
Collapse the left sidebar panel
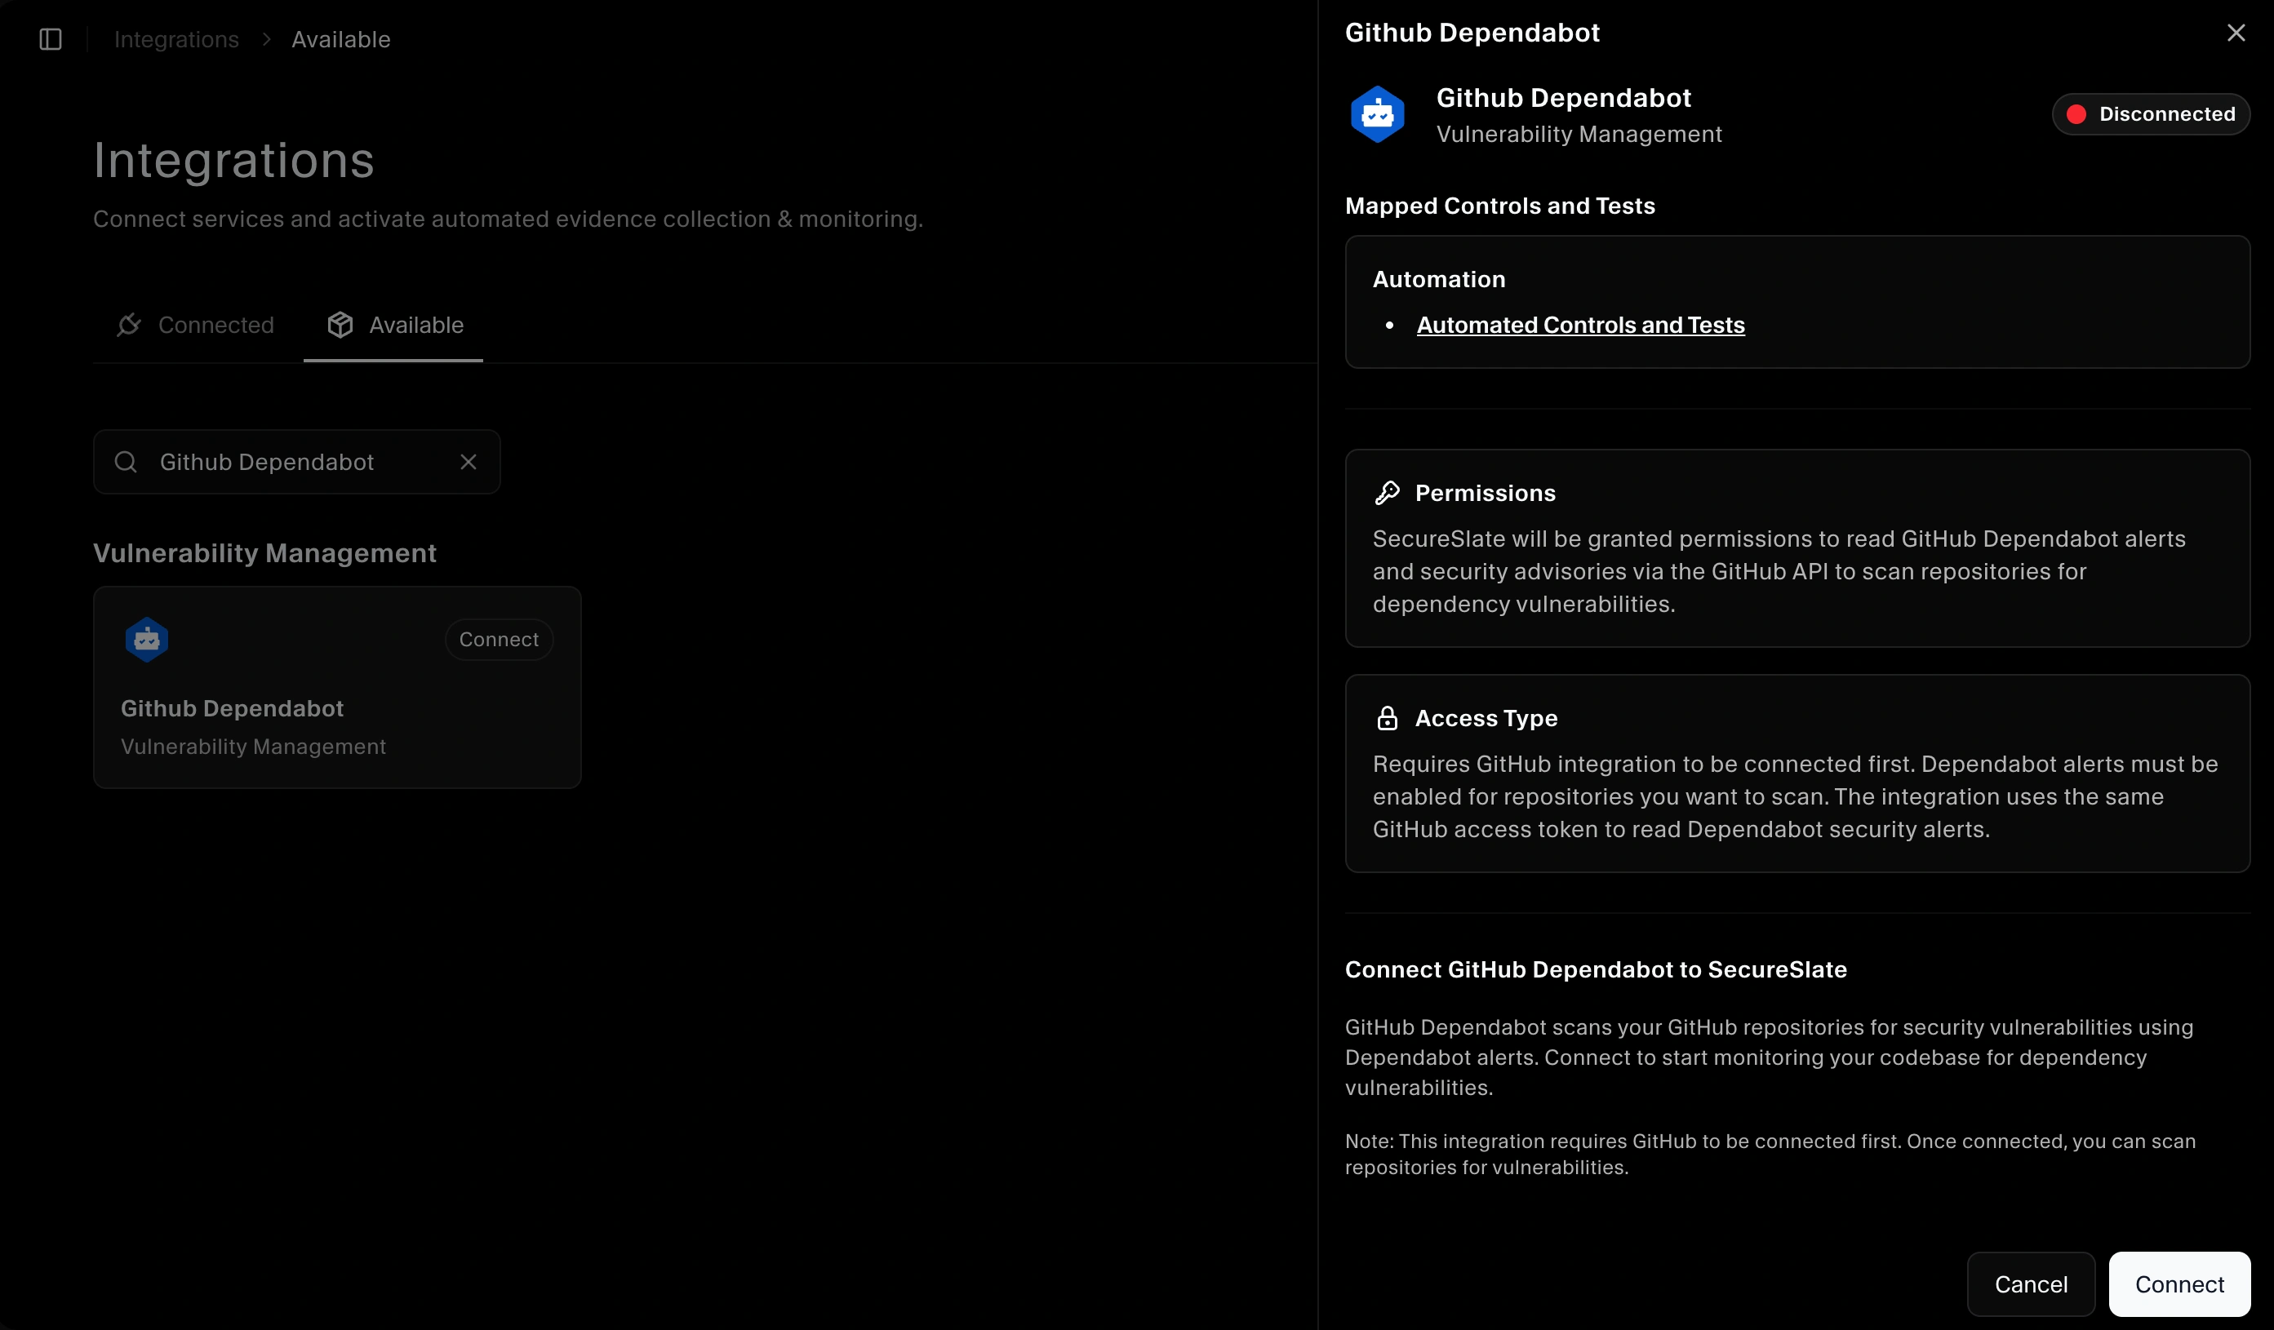51,39
